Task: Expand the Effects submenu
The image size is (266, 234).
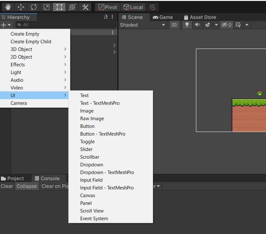Action: point(35,64)
